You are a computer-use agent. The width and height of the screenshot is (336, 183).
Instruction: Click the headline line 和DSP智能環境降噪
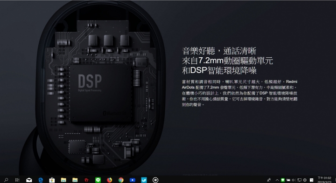point(219,71)
